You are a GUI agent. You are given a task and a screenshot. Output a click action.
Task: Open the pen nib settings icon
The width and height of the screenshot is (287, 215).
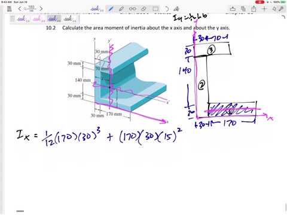[274, 9]
